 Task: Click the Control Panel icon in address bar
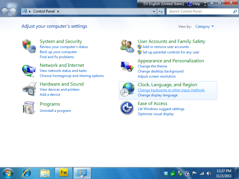point(24,11)
